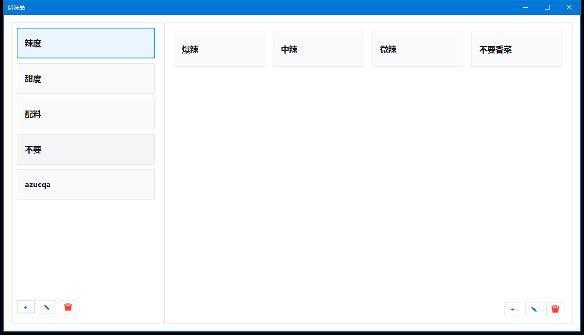Screen dimensions: 584x335
Task: Switch to the 不要 category
Action: click(86, 149)
